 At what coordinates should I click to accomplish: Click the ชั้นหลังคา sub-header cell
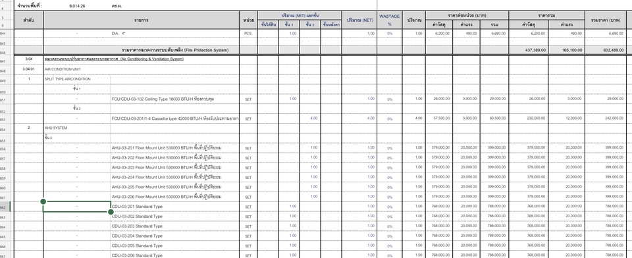[x=331, y=24]
